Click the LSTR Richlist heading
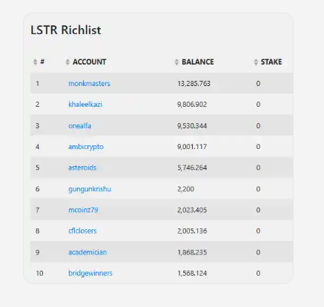This screenshot has height=307, width=324. 66,30
